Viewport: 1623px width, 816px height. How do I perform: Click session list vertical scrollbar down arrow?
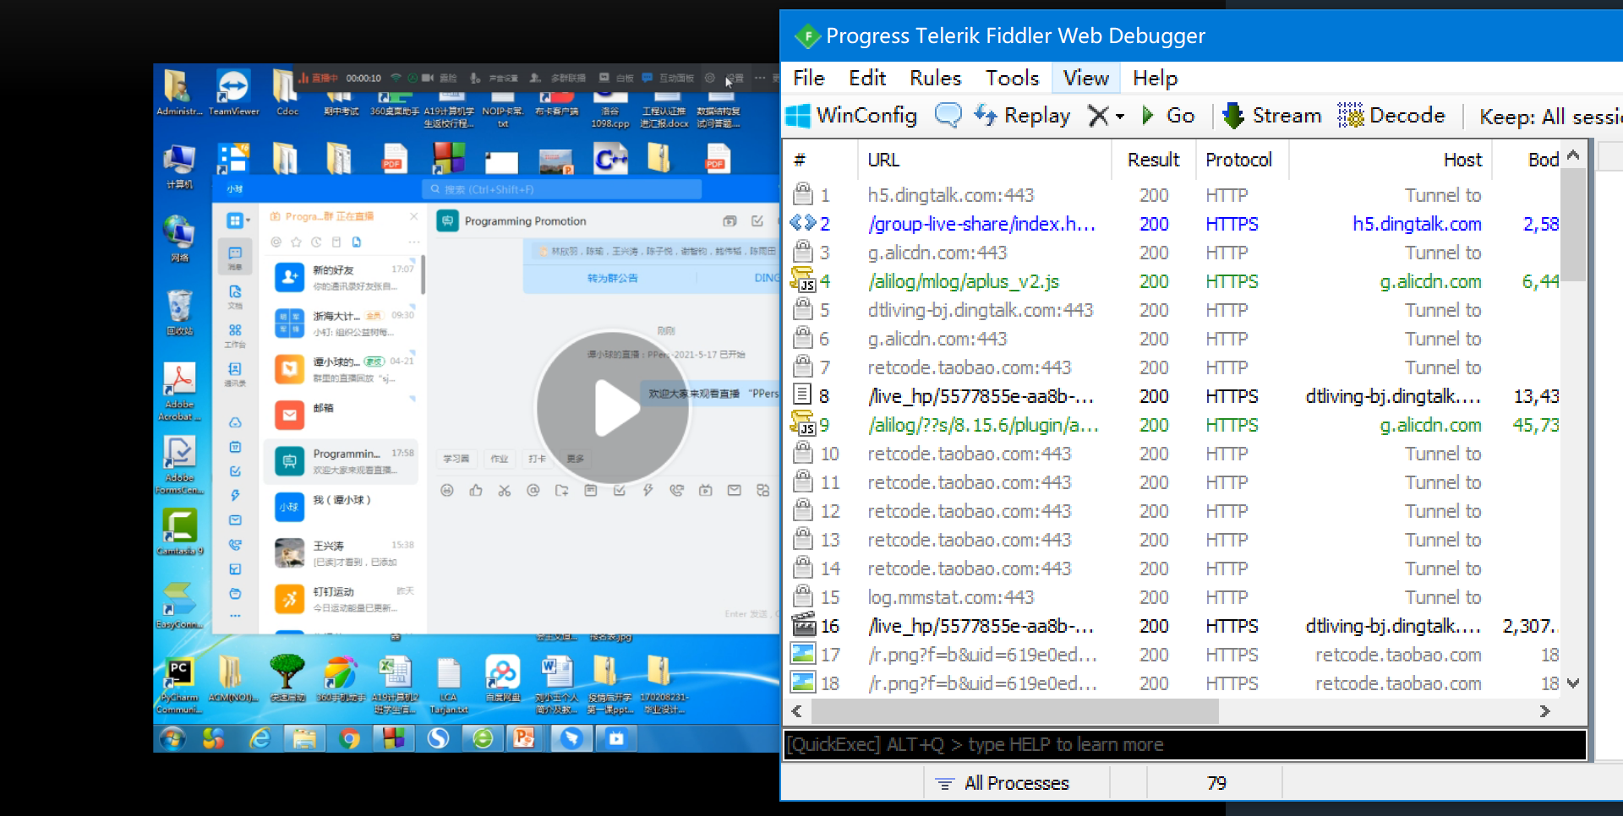click(x=1573, y=683)
